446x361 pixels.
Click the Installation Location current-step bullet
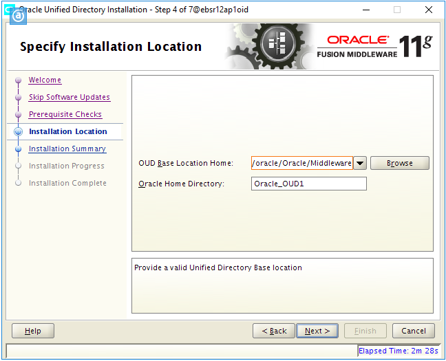18,131
